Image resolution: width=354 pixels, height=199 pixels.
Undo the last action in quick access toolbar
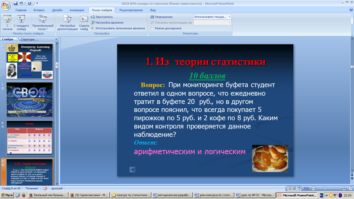[22, 3]
